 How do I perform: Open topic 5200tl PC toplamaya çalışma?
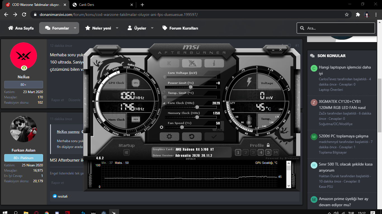(x=344, y=136)
